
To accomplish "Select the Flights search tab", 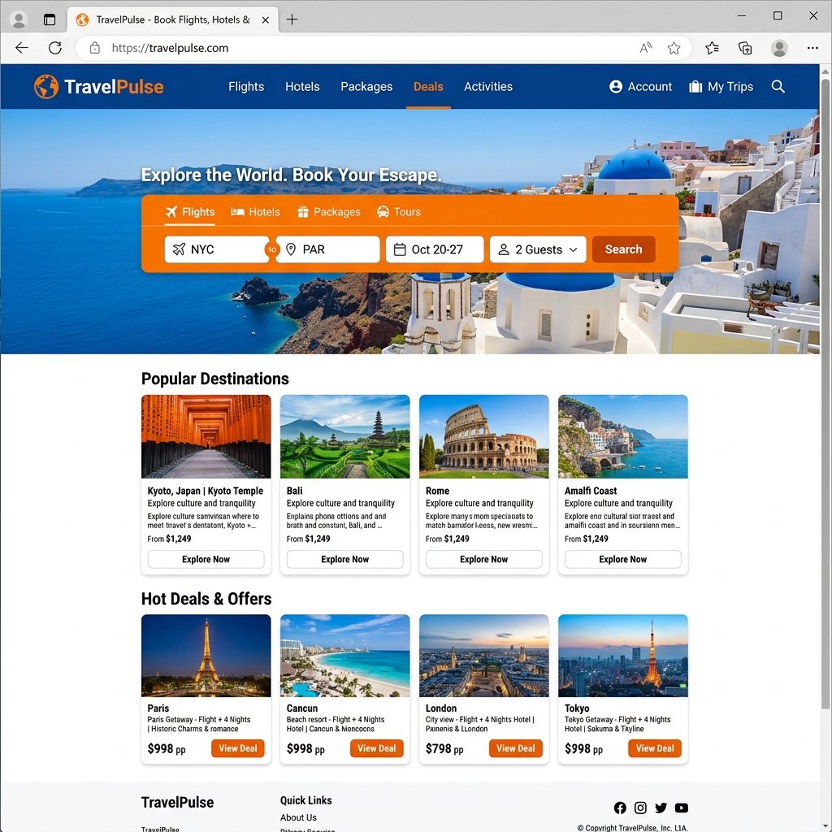I will coord(190,212).
